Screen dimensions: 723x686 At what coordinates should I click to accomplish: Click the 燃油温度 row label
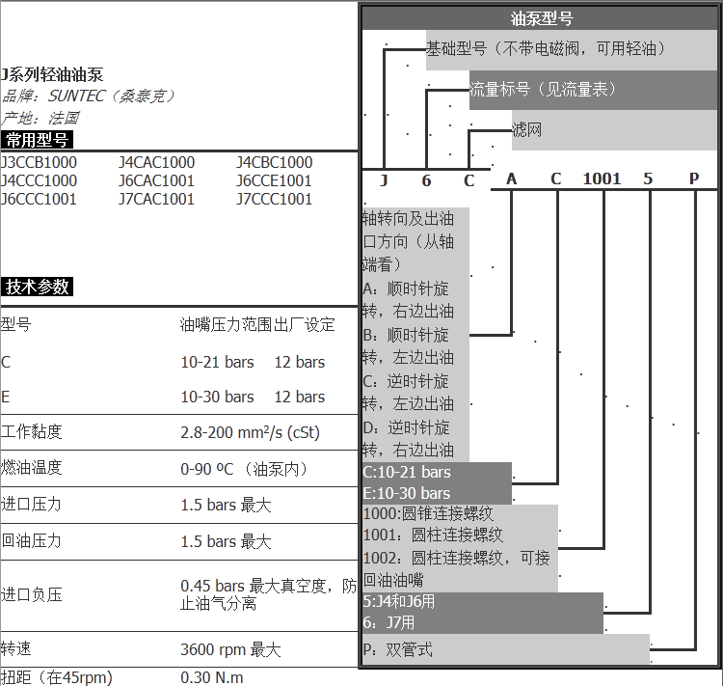tap(31, 468)
